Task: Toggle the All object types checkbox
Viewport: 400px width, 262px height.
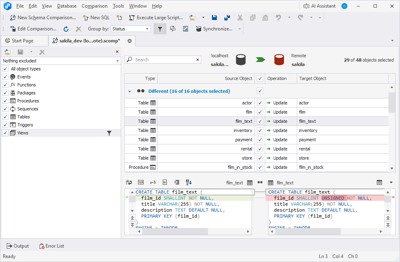Action: [x=5, y=68]
